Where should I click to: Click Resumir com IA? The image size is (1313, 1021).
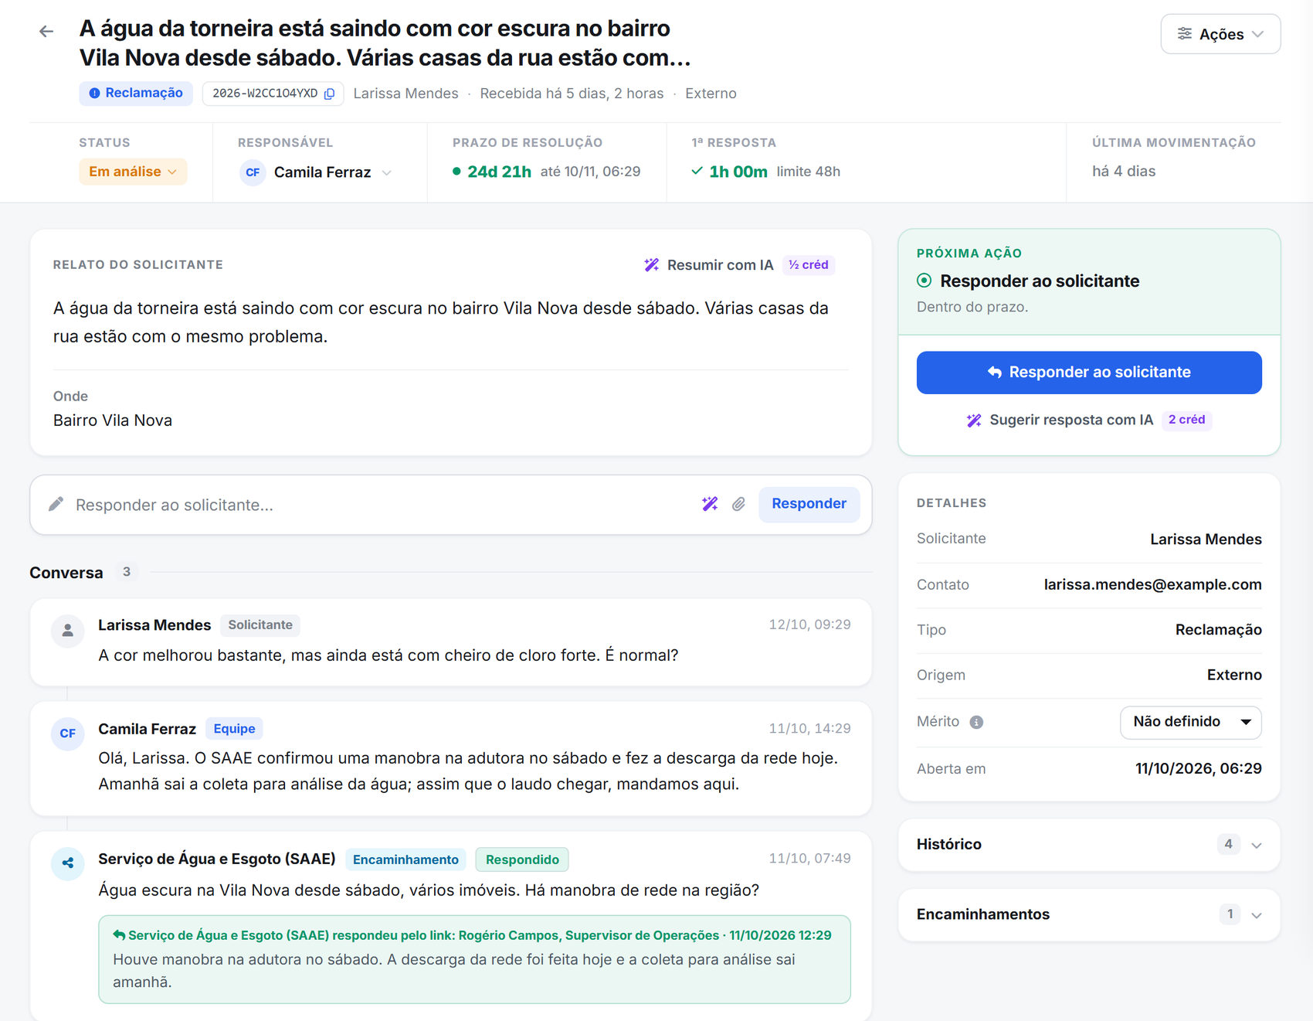pos(709,265)
